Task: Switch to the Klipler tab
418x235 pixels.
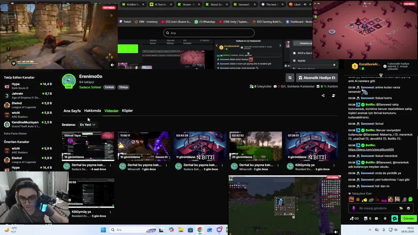Action: (x=127, y=111)
